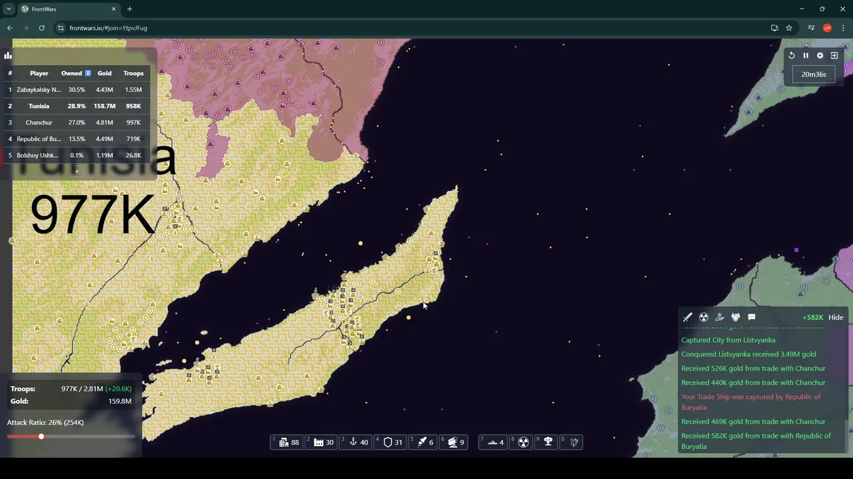Select Zabaykalsky leaderboard row
The width and height of the screenshot is (853, 479).
[x=75, y=90]
